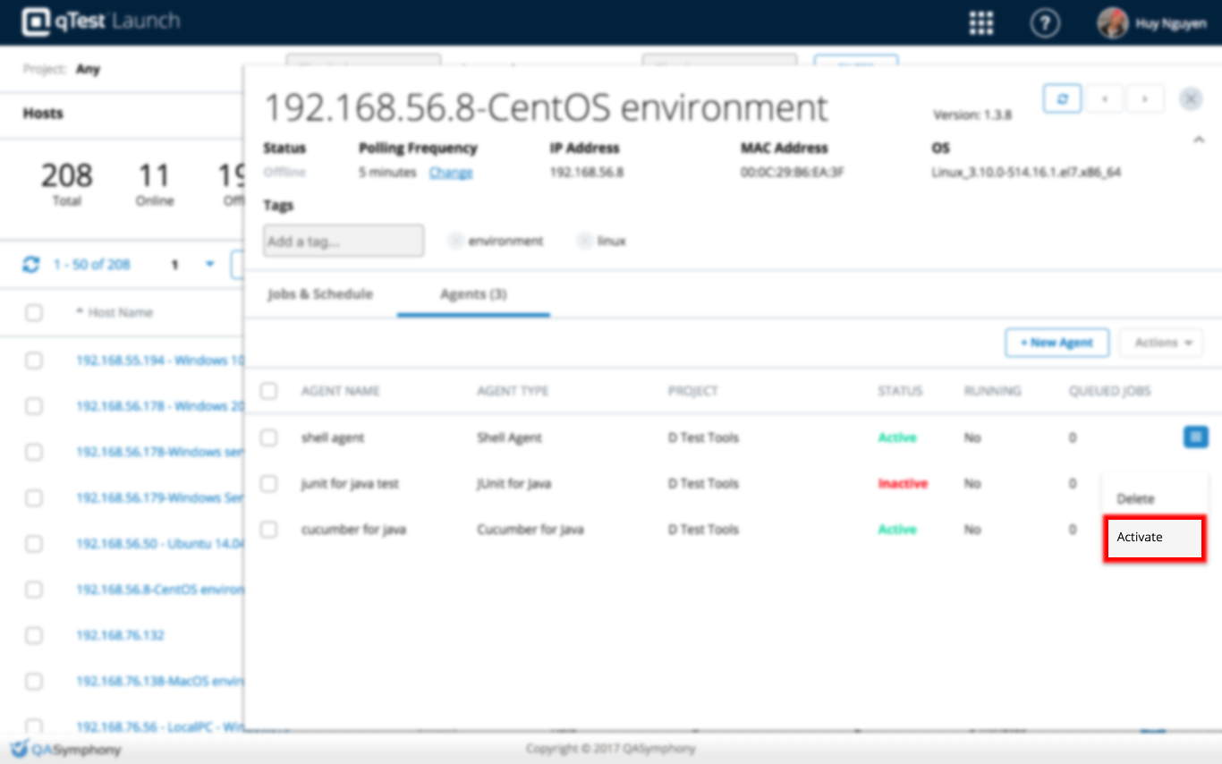Sort by Host Name column

115,312
